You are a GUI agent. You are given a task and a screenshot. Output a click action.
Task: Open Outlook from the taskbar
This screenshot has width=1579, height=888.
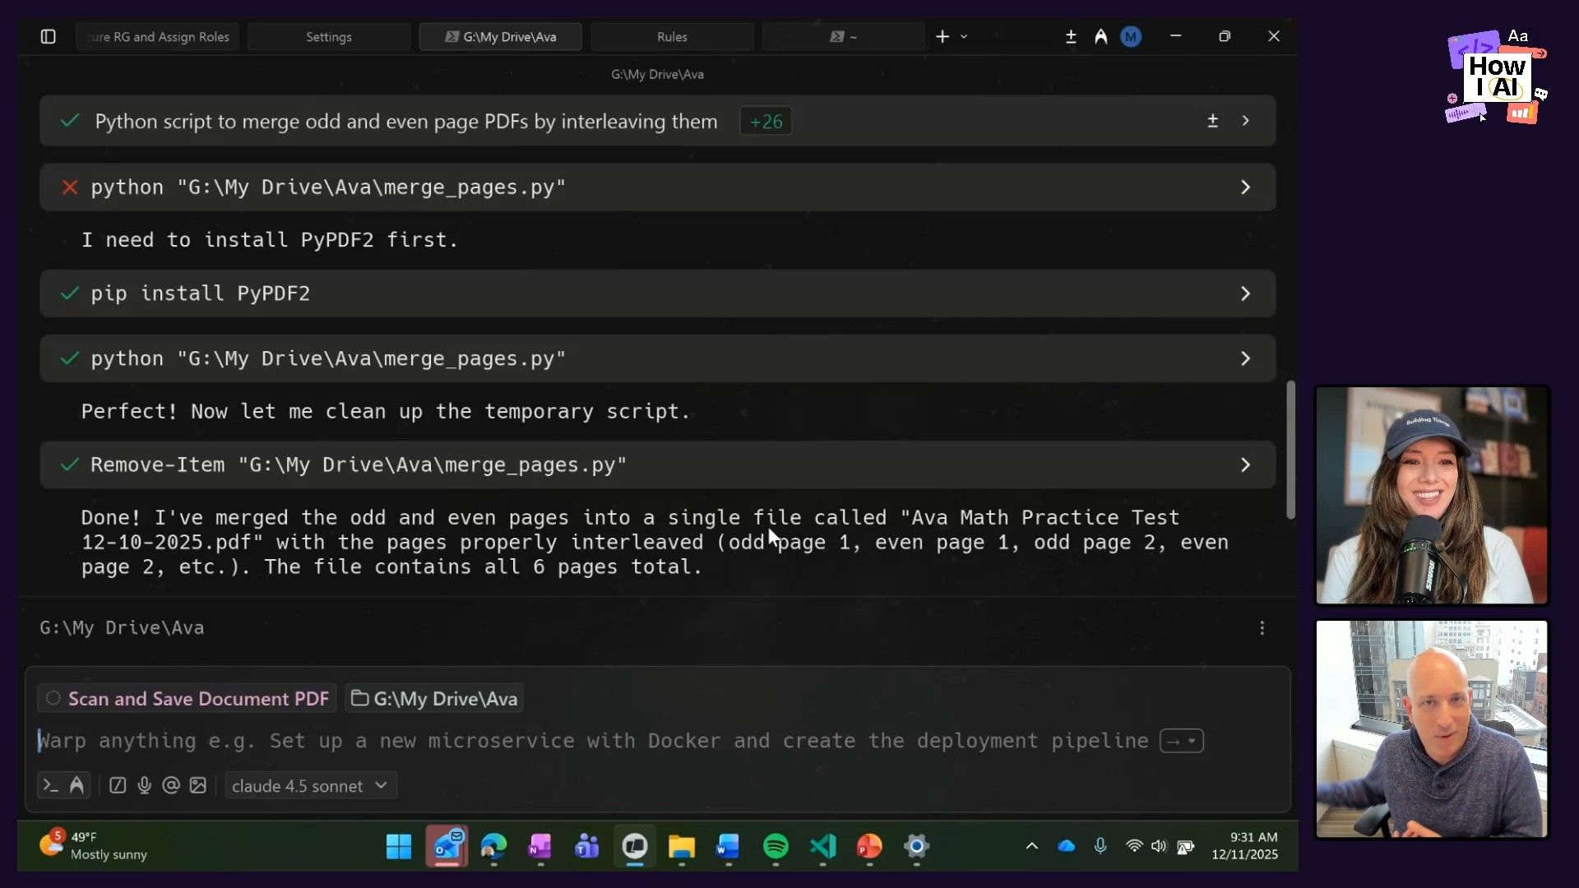(x=447, y=846)
